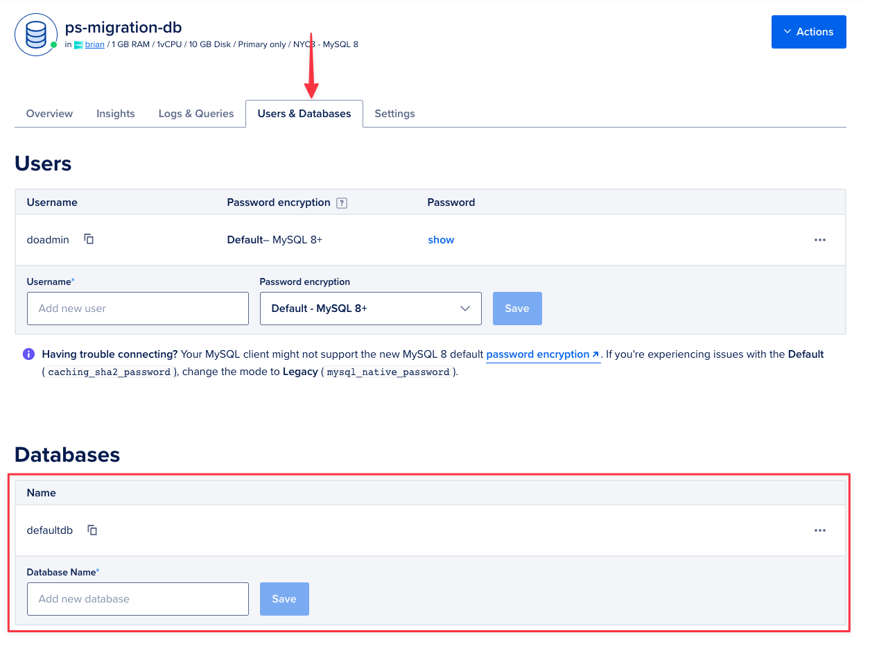Copy the doadmin username
Image resolution: width=870 pixels, height=651 pixels.
89,239
